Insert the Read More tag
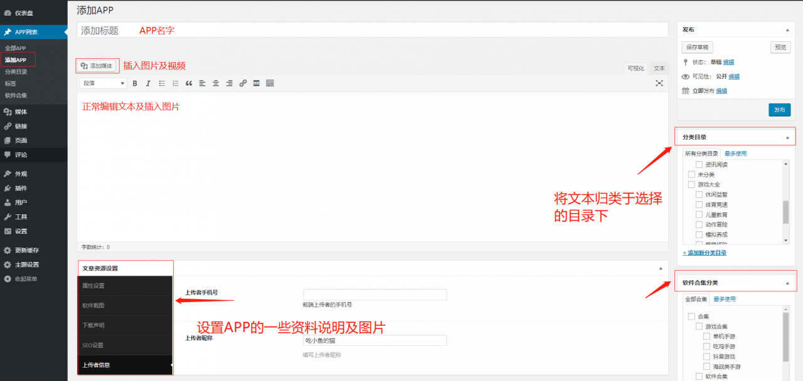Viewport: 803px width, 381px height. click(x=257, y=83)
